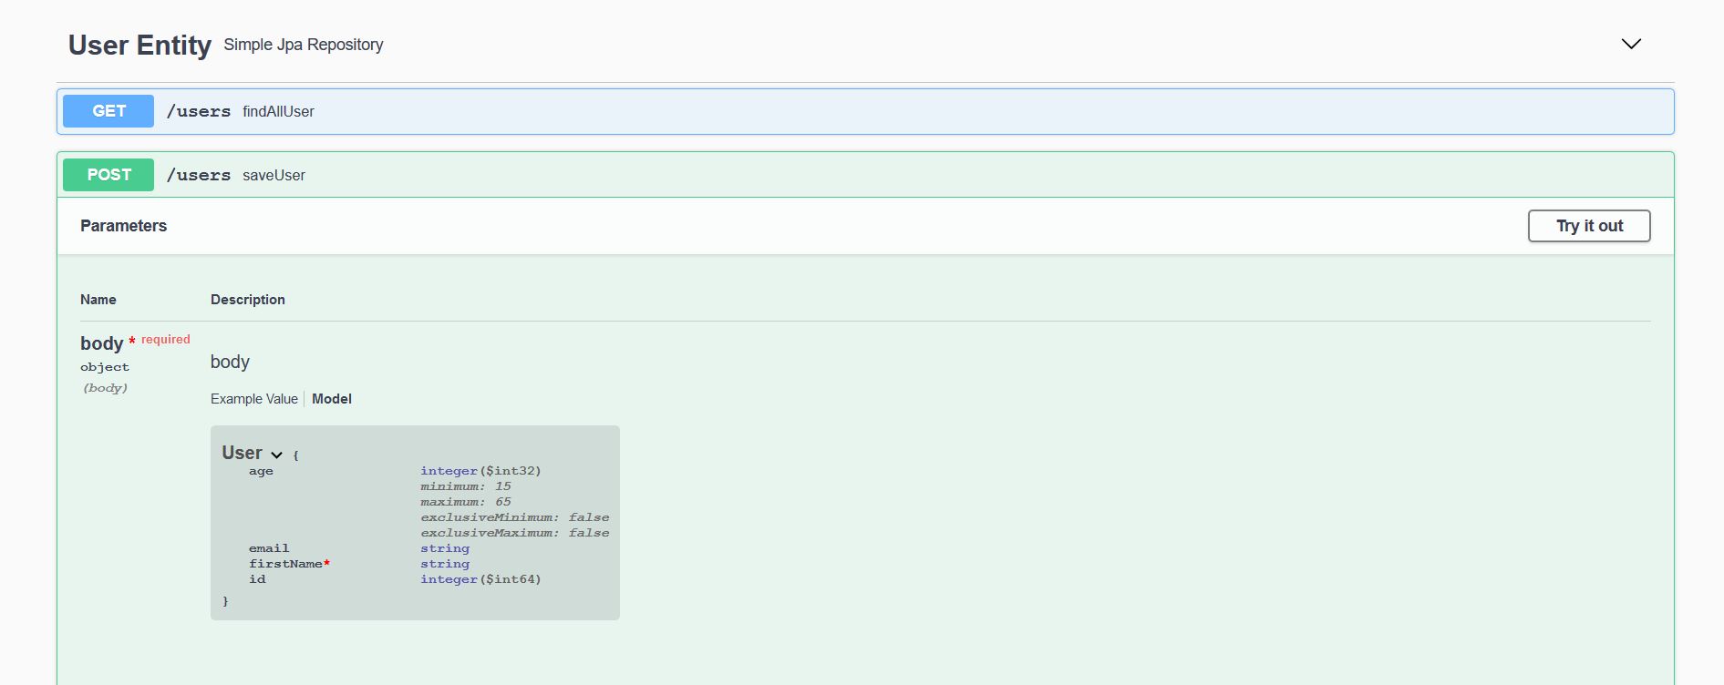Viewport: 1724px width, 685px height.
Task: Click 'exclusiveMinimum: false' text
Action: point(515,517)
